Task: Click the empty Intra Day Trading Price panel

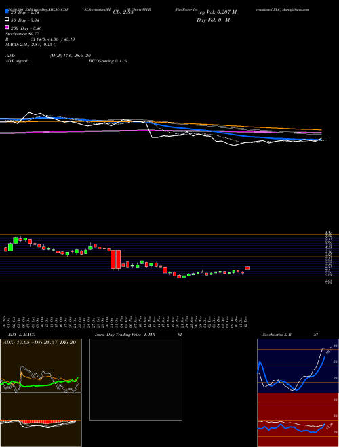Action: pyautogui.click(x=136, y=379)
